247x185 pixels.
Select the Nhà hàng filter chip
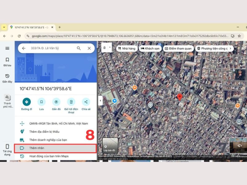(x=127, y=48)
